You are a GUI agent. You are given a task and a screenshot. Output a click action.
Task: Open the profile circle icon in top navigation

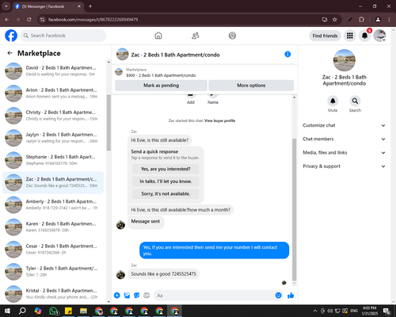(x=232, y=36)
